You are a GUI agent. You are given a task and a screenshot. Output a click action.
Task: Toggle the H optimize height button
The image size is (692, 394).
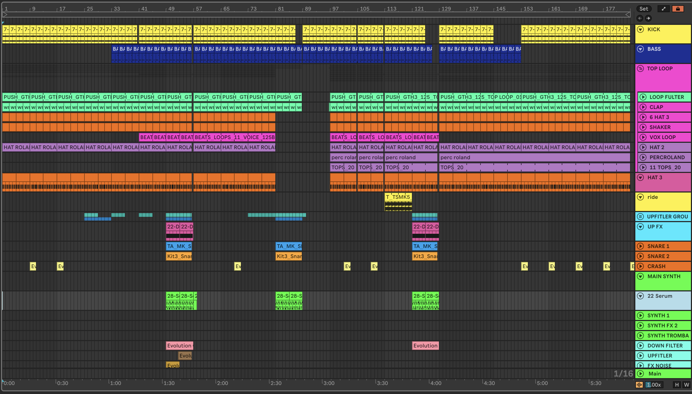pos(677,384)
